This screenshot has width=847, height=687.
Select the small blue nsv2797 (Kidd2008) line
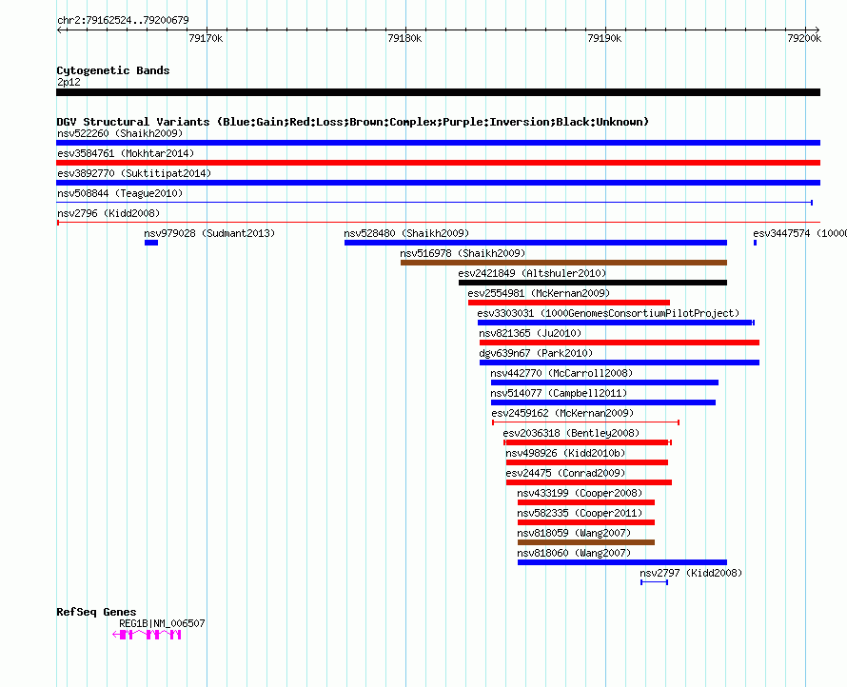[x=654, y=582]
